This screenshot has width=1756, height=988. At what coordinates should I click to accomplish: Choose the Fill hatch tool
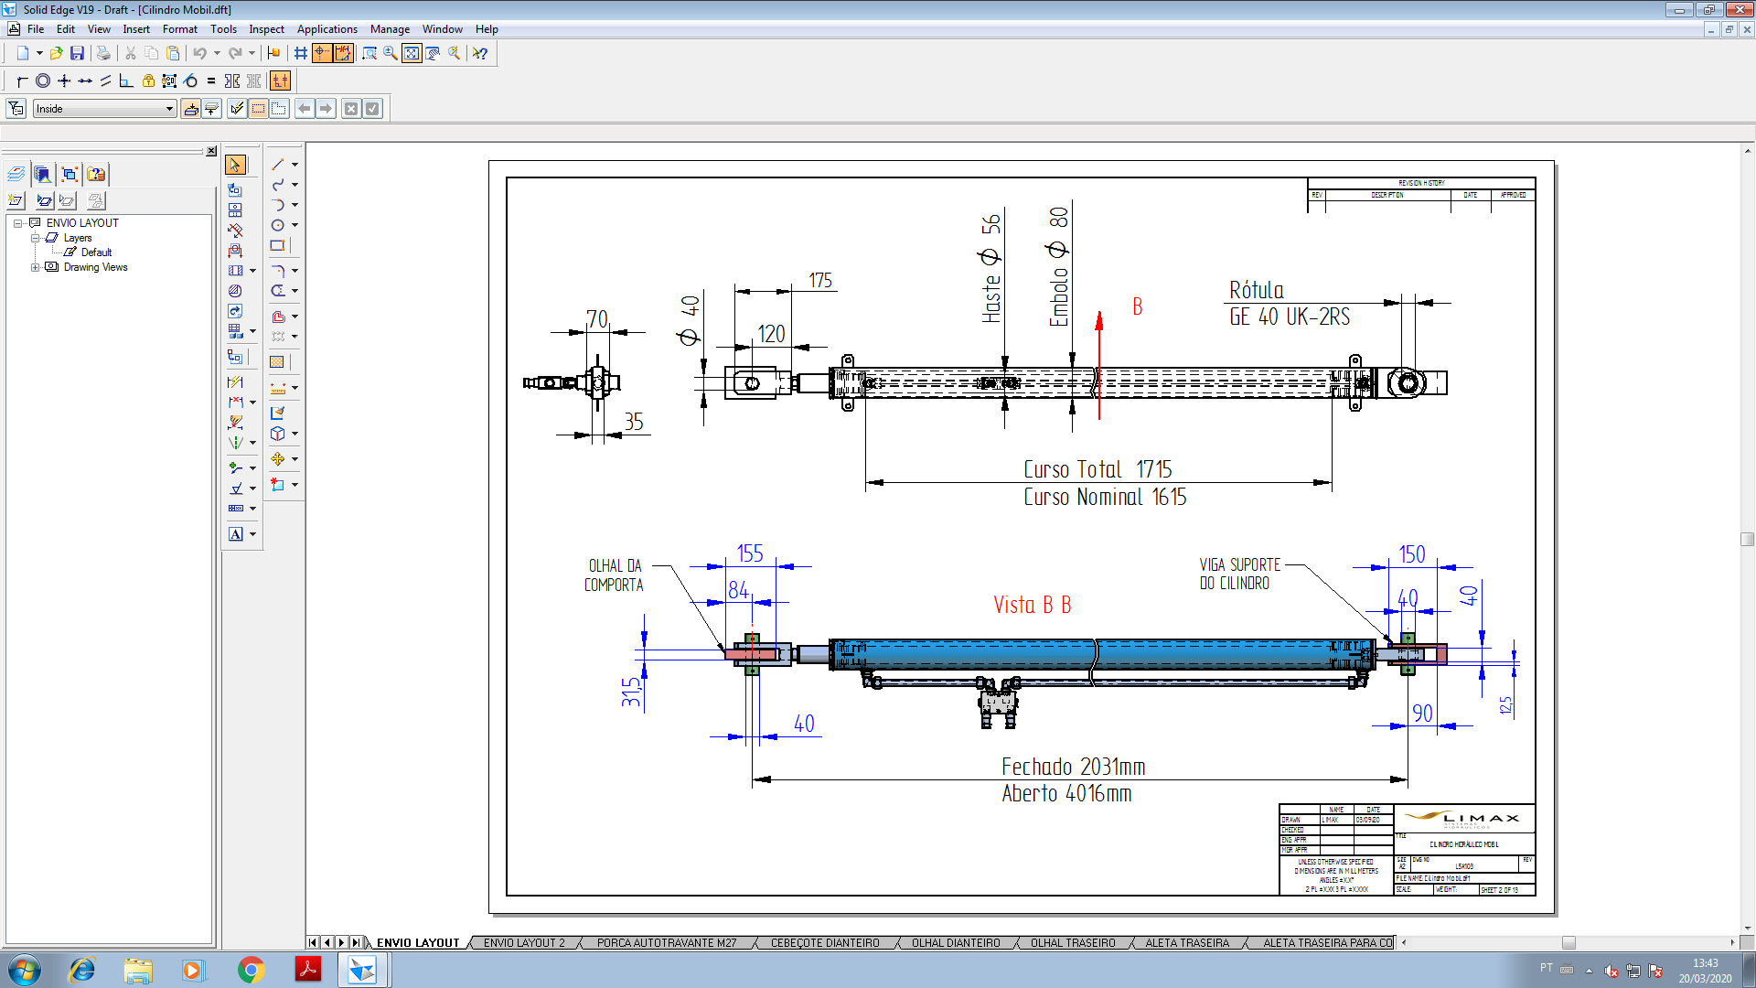277,361
